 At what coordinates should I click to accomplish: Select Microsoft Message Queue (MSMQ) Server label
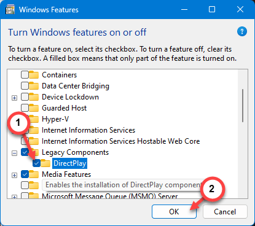coord(110,196)
